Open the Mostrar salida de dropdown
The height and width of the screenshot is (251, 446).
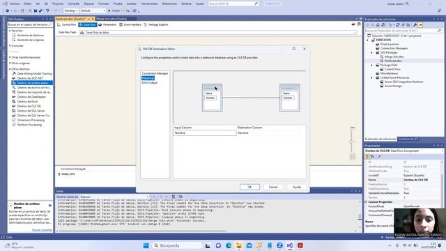click(x=114, y=197)
